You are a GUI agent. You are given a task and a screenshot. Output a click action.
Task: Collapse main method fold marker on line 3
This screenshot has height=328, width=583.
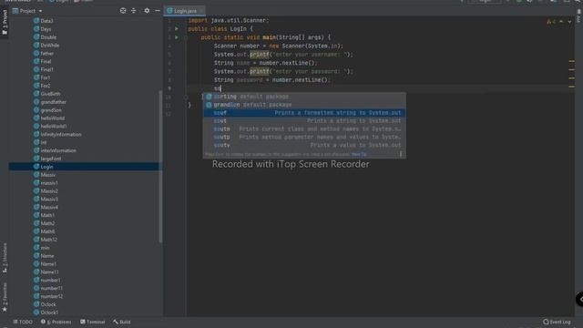pos(185,37)
